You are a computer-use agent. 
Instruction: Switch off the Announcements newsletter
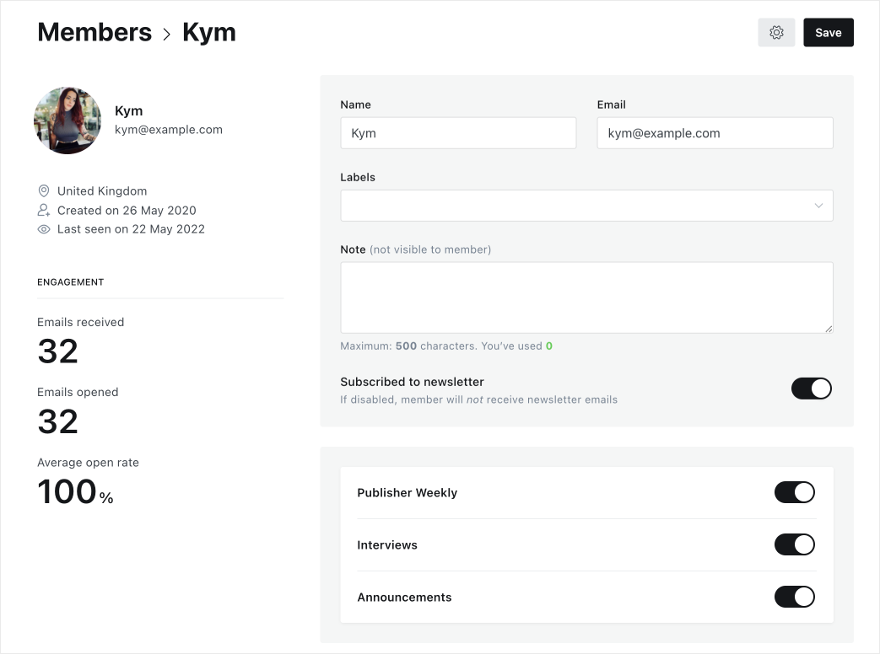coord(794,598)
